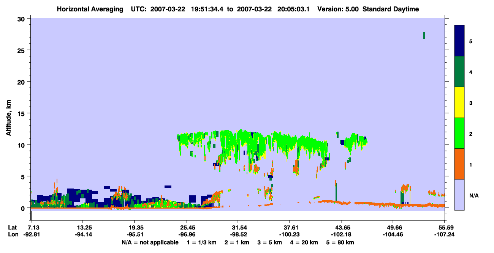The image size is (494, 253).
Task: Click the '1 = 1/3 km' legend entry
Action: 202,242
